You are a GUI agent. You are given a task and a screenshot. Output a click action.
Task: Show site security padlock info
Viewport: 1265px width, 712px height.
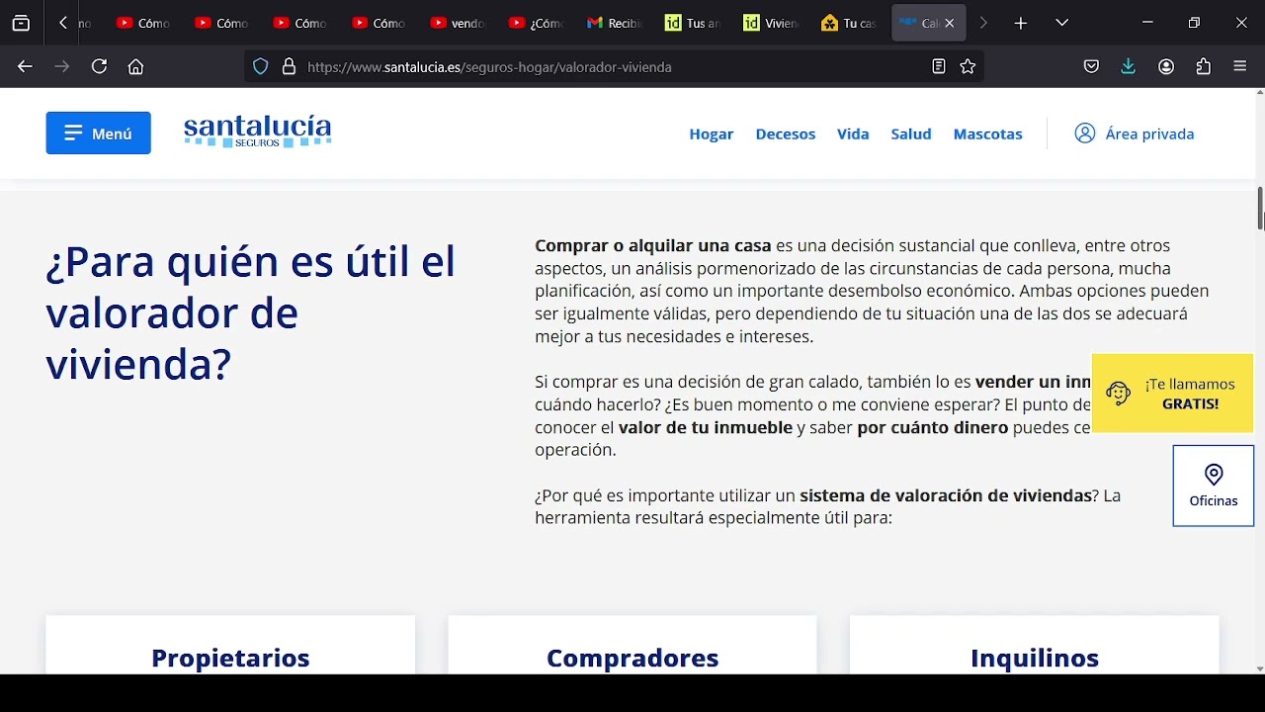pyautogui.click(x=289, y=67)
